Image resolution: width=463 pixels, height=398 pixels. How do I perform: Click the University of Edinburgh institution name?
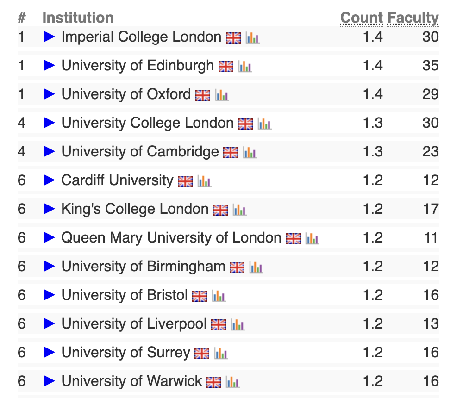click(138, 66)
